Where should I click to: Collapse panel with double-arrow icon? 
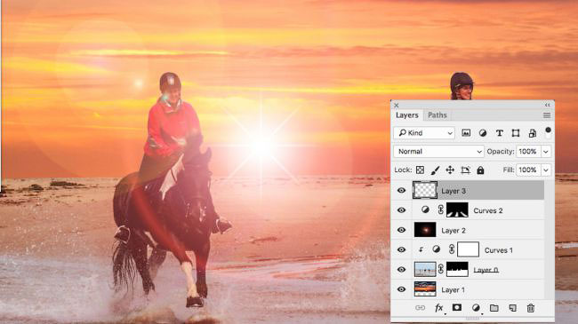coord(548,105)
